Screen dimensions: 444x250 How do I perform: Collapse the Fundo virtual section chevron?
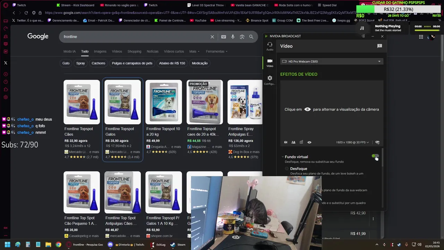tap(283, 157)
